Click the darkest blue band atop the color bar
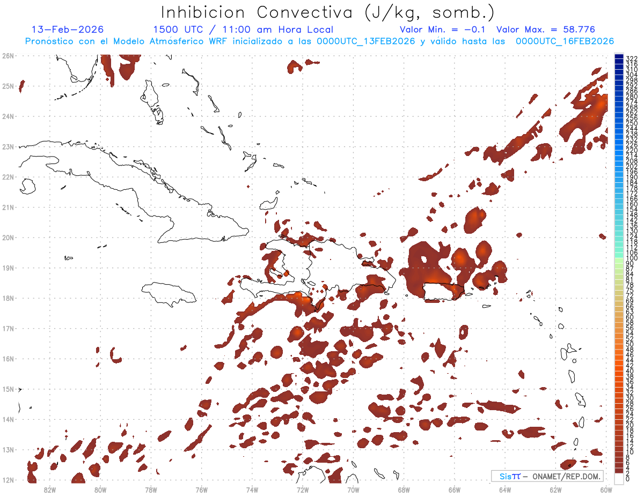The image size is (644, 497). click(x=619, y=56)
